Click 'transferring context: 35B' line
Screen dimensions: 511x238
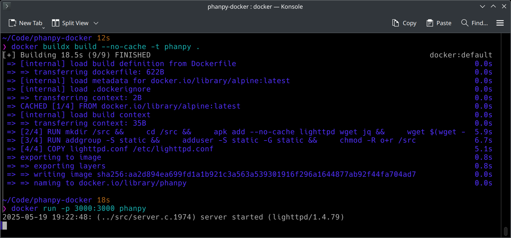[x=76, y=123]
